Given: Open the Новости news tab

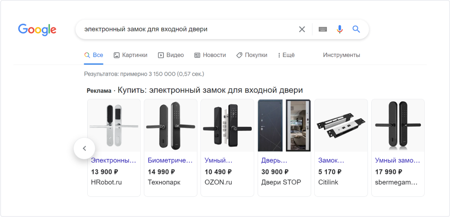Looking at the screenshot, I should tap(210, 55).
